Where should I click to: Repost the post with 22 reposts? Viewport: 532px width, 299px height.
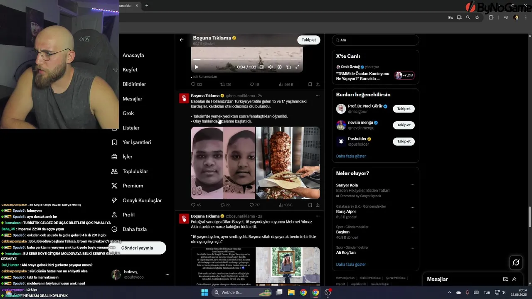pyautogui.click(x=225, y=205)
